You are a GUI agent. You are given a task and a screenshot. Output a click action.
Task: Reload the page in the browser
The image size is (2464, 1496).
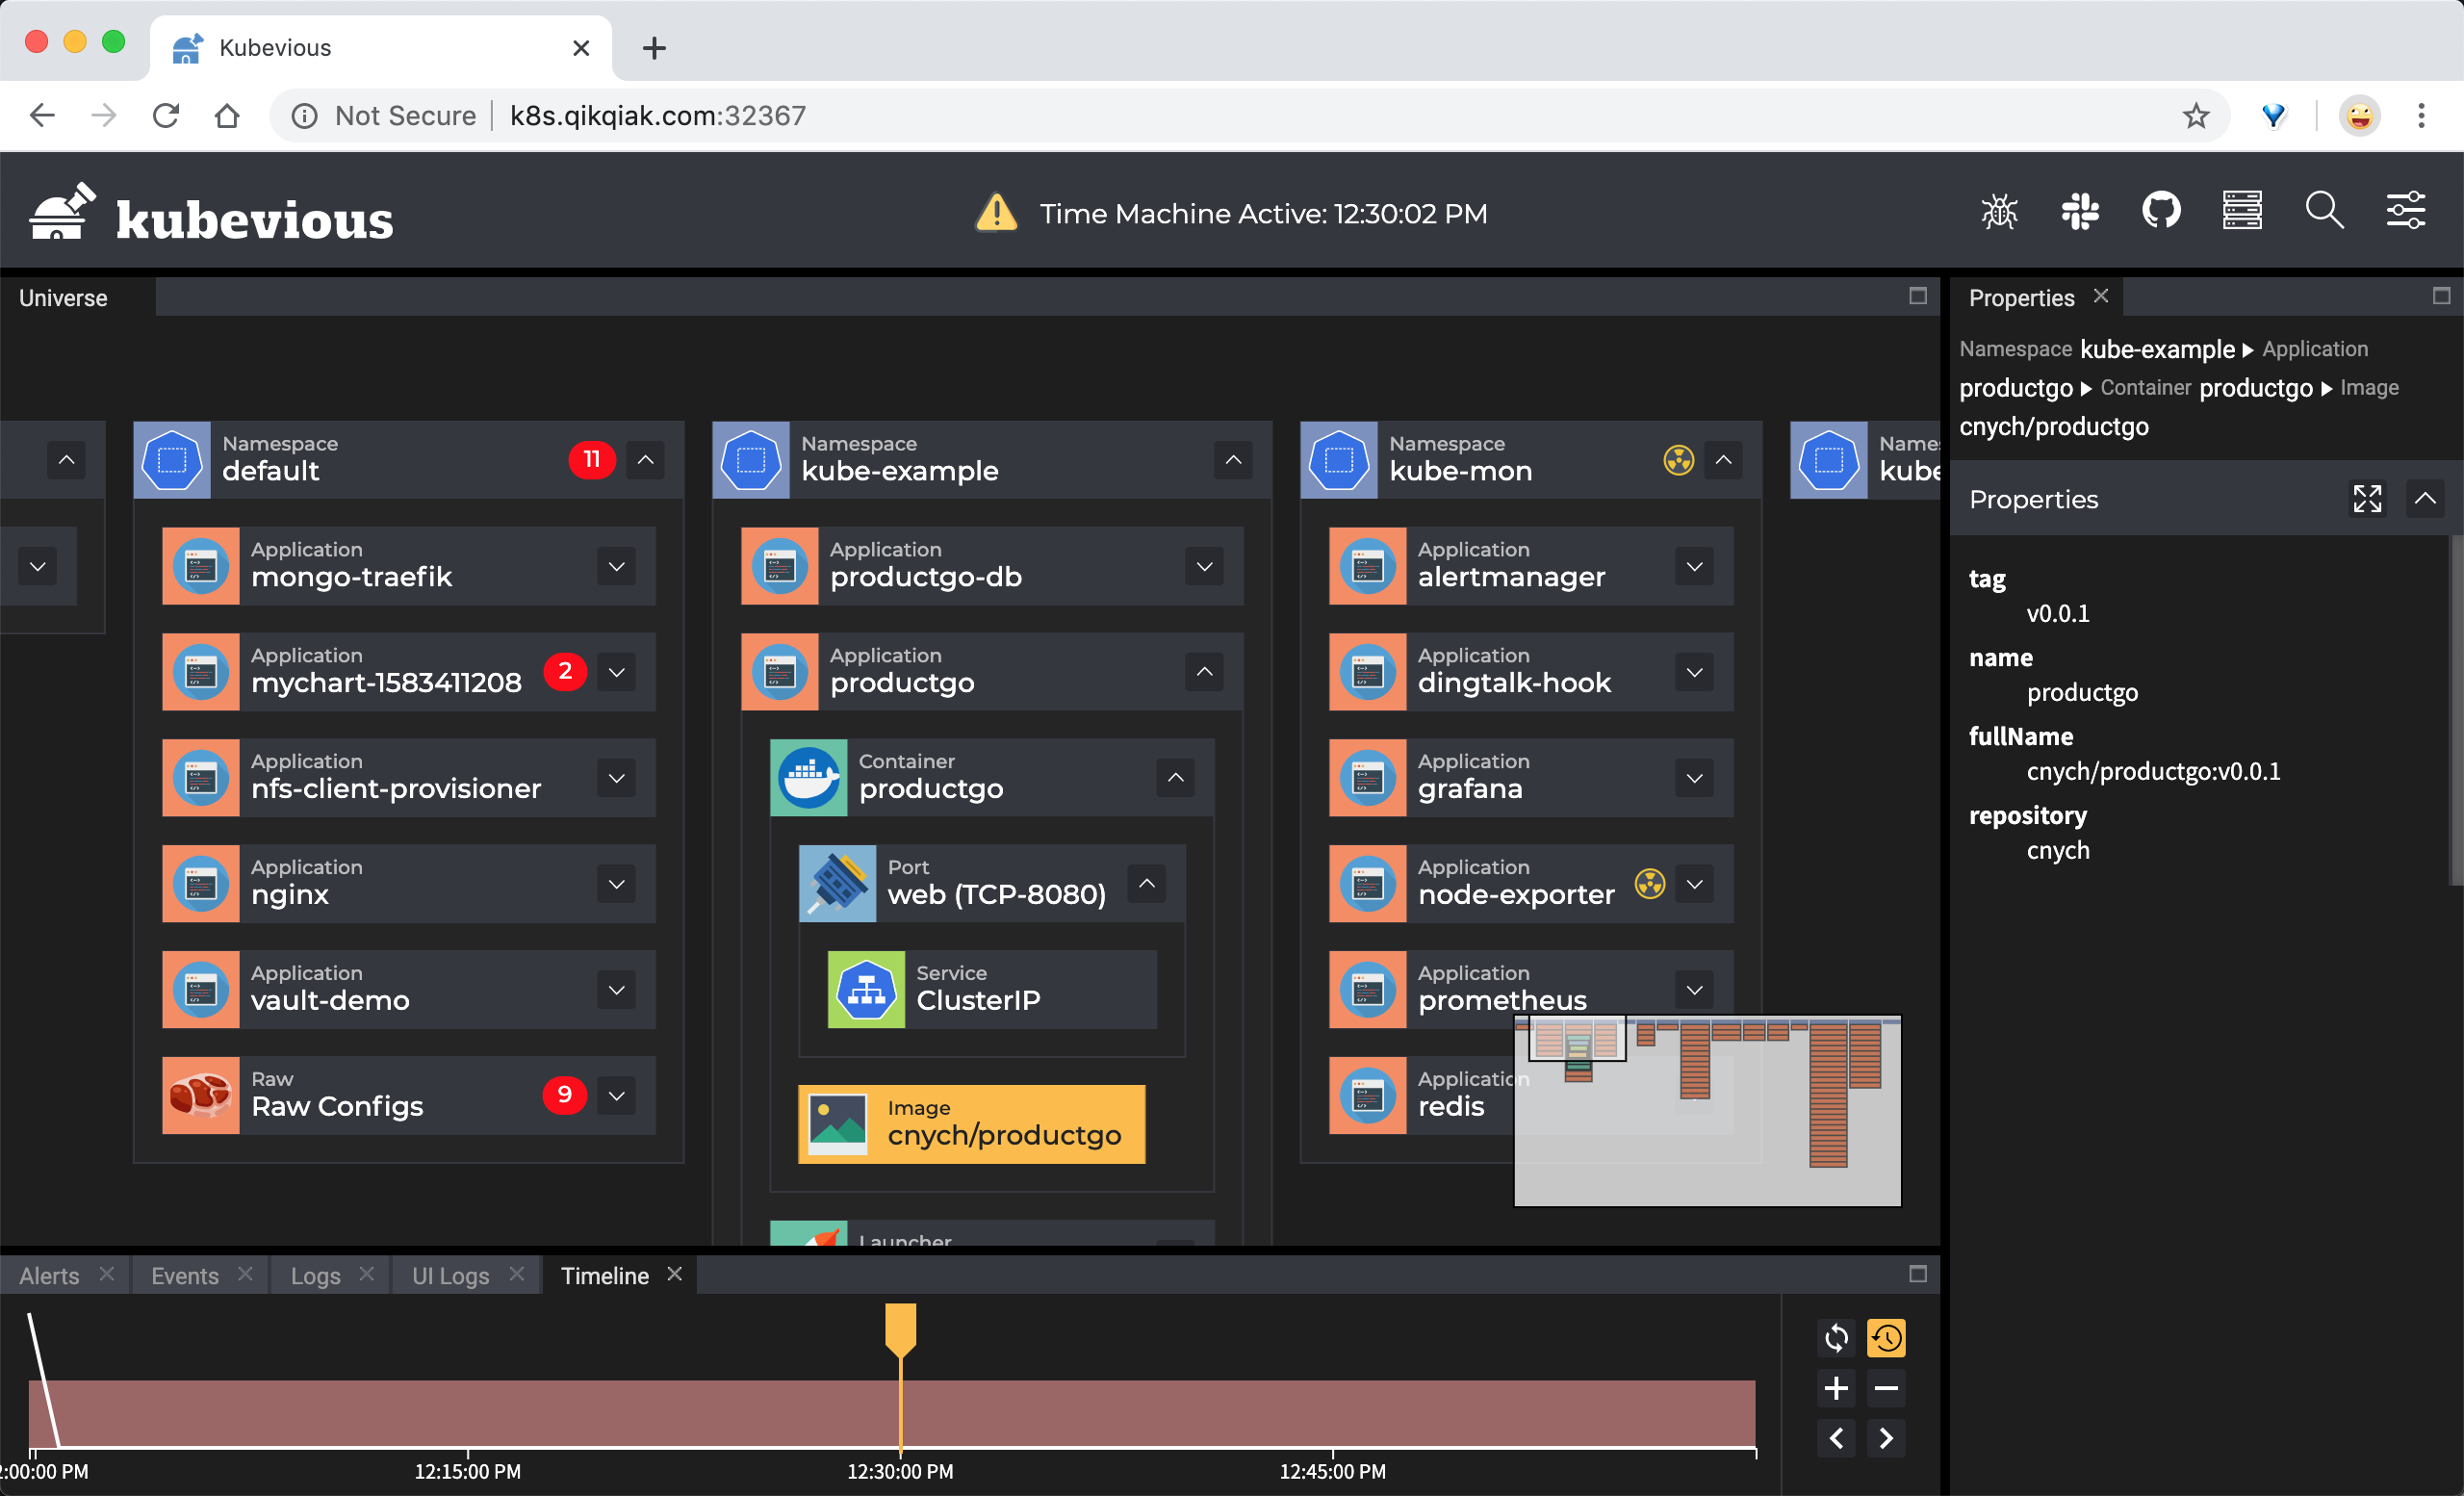click(166, 116)
